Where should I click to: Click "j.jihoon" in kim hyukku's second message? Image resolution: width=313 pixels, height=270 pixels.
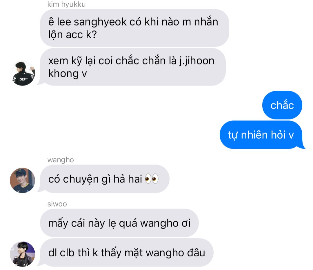[x=197, y=61]
